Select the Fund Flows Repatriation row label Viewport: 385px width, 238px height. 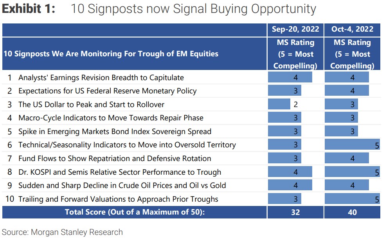tap(115, 159)
